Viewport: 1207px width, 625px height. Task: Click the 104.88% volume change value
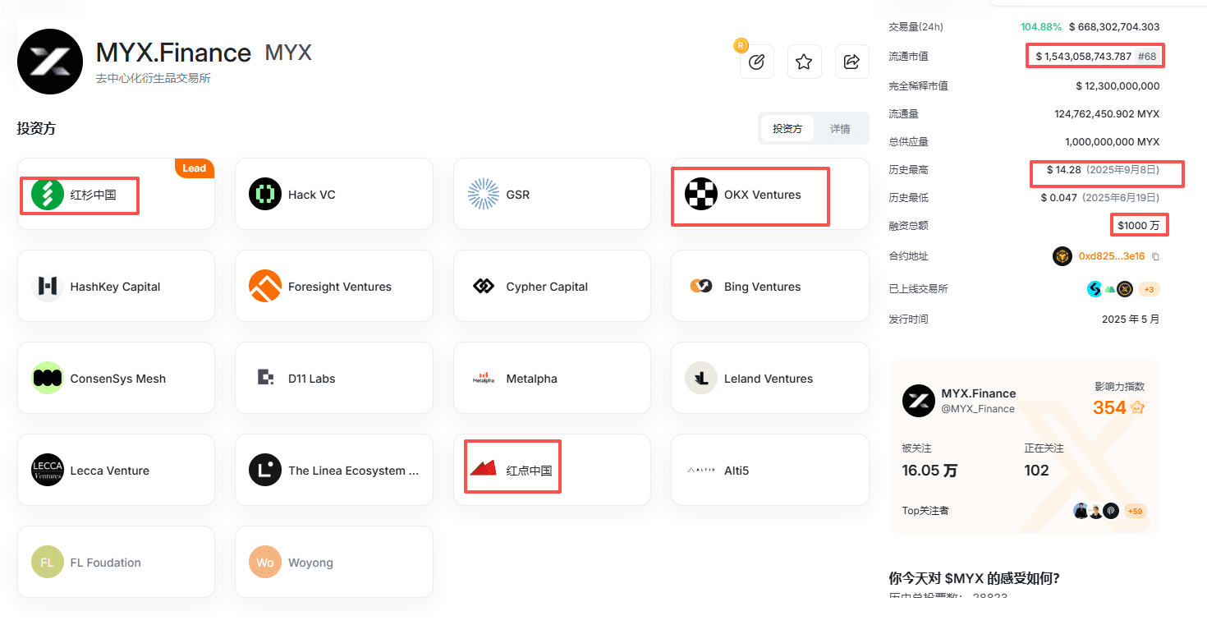1041,27
